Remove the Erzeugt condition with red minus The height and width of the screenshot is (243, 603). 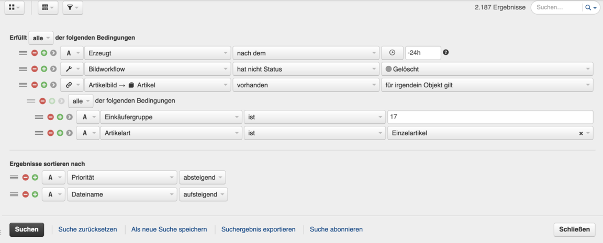pos(35,53)
